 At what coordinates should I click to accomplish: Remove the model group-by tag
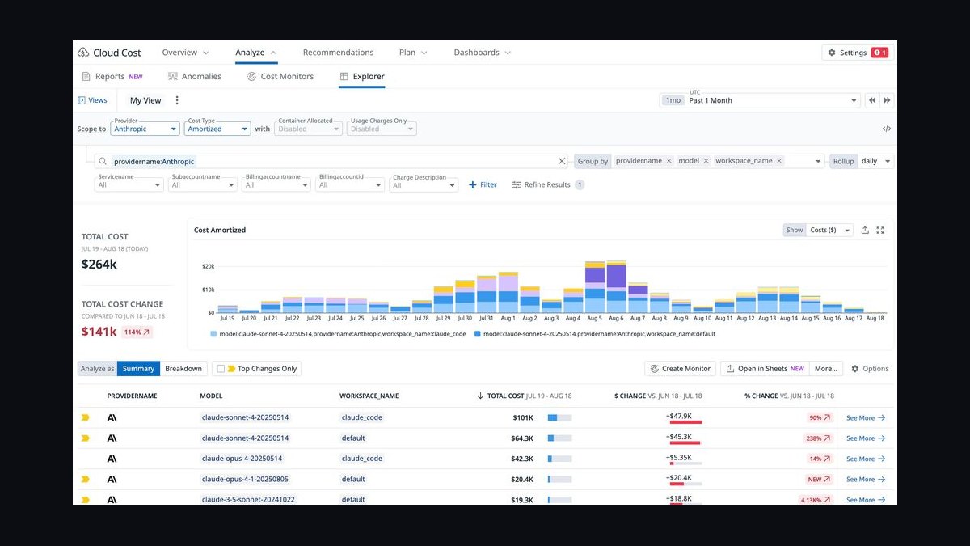point(706,161)
